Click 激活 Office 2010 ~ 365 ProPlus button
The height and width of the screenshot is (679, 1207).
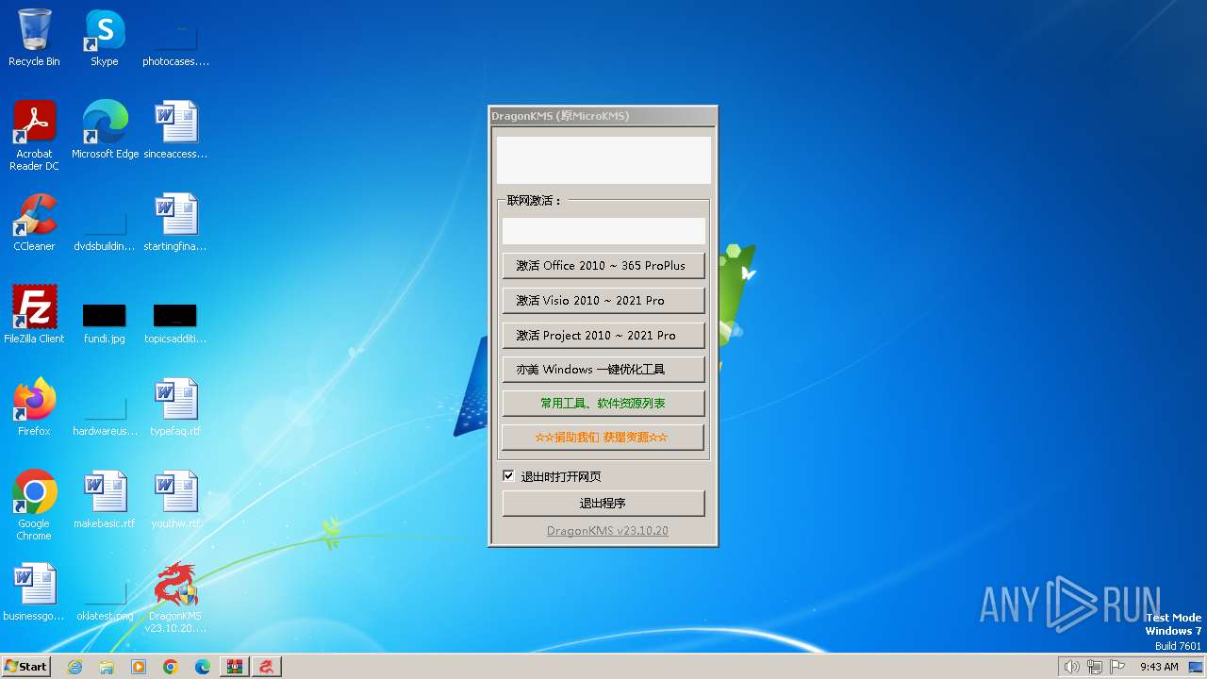click(x=603, y=266)
